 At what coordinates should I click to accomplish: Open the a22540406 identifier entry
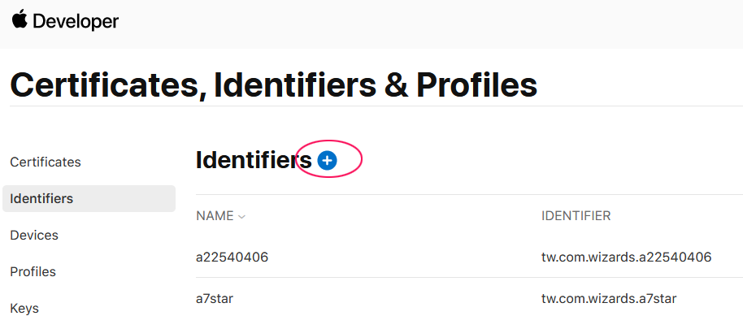coord(232,258)
